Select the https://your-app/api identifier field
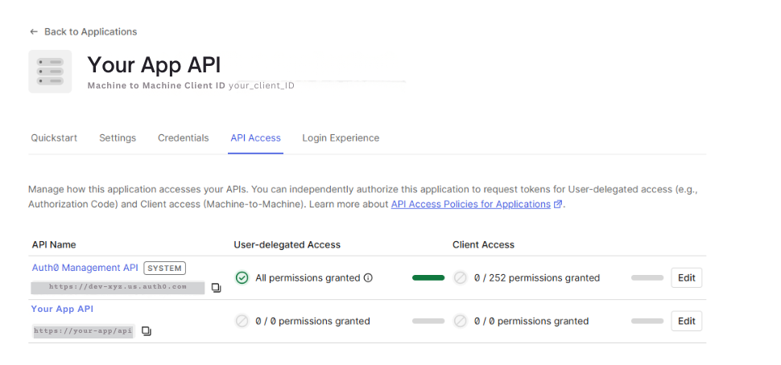Image resolution: width=781 pixels, height=365 pixels. click(x=83, y=330)
